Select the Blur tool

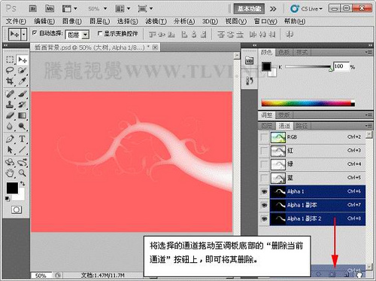pyautogui.click(x=10, y=127)
